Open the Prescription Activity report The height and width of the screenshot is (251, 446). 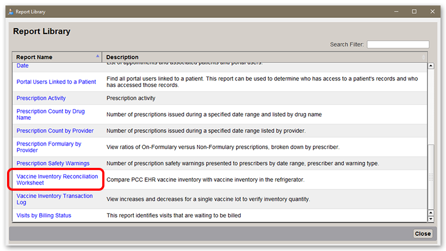click(41, 98)
